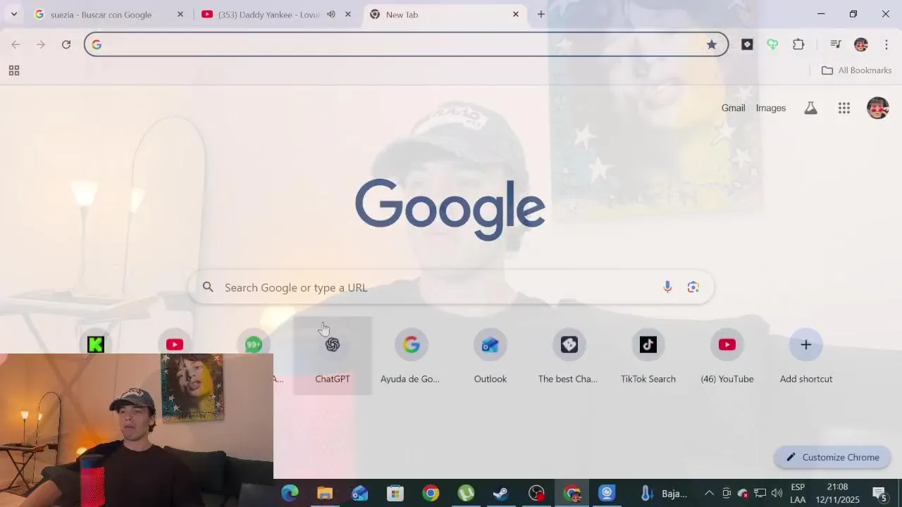The height and width of the screenshot is (507, 902).
Task: Reload the current page
Action: tap(66, 44)
